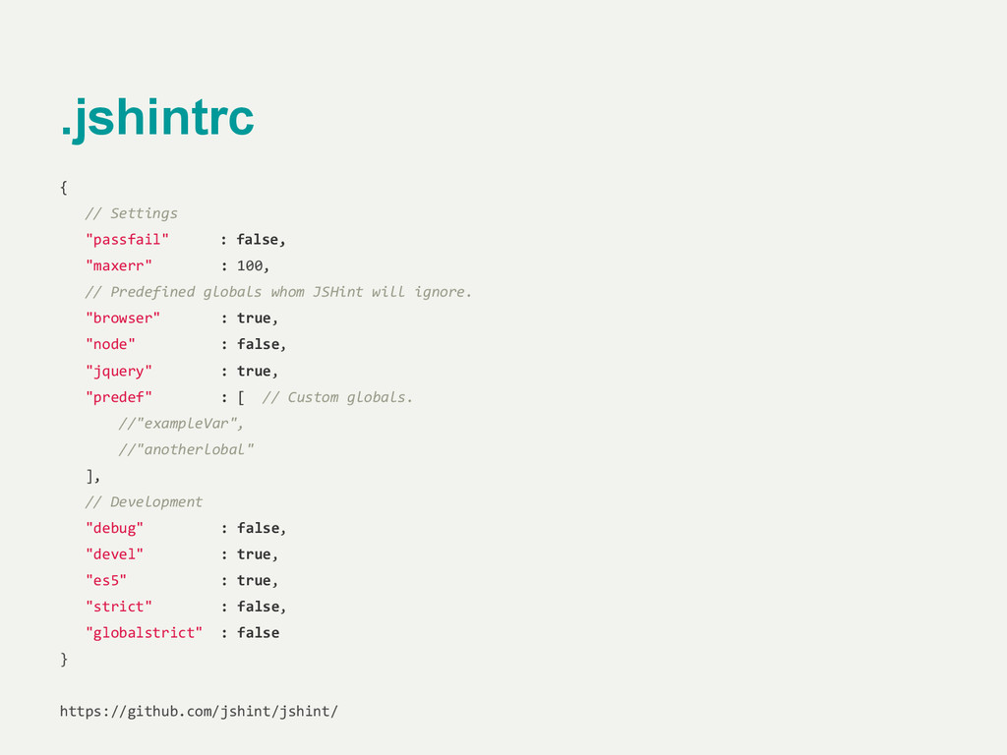Click the true value of es5

(254, 581)
